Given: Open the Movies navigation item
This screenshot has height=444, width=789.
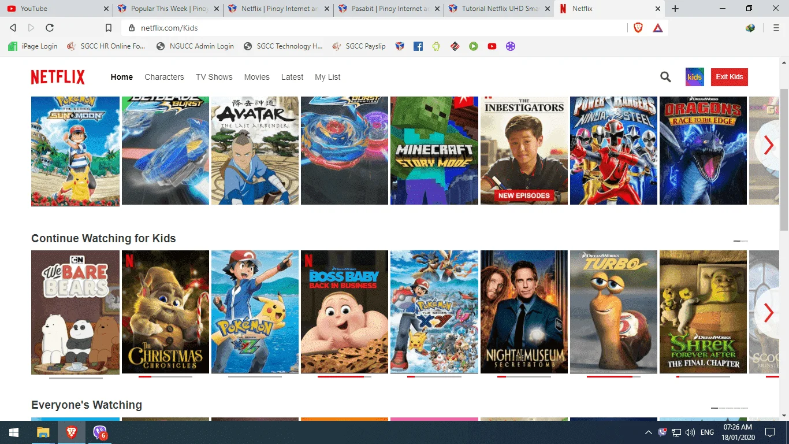Looking at the screenshot, I should click(x=257, y=77).
